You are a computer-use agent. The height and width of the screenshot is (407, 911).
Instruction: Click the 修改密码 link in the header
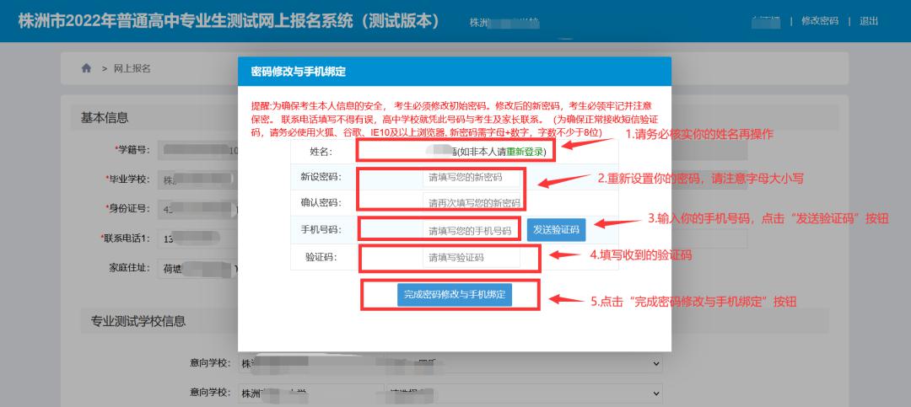pyautogui.click(x=820, y=21)
